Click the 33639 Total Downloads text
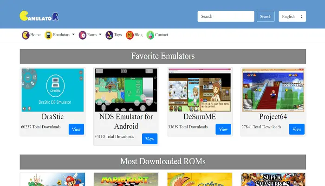325x186 pixels. tap(188, 127)
